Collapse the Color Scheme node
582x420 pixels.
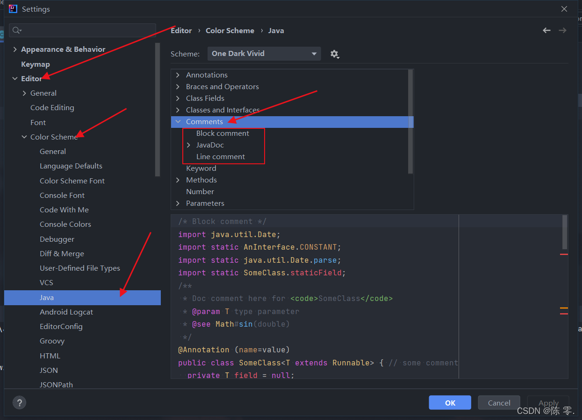pyautogui.click(x=24, y=137)
